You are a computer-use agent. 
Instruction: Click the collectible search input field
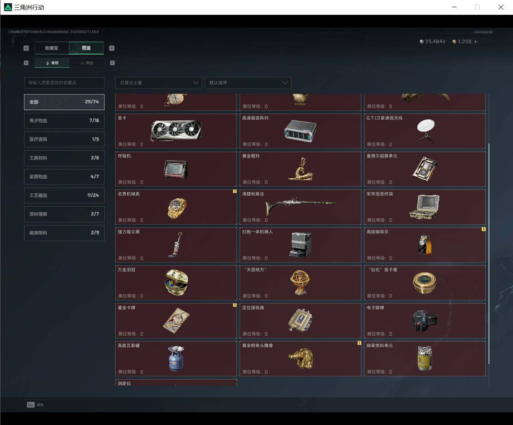[x=64, y=83]
